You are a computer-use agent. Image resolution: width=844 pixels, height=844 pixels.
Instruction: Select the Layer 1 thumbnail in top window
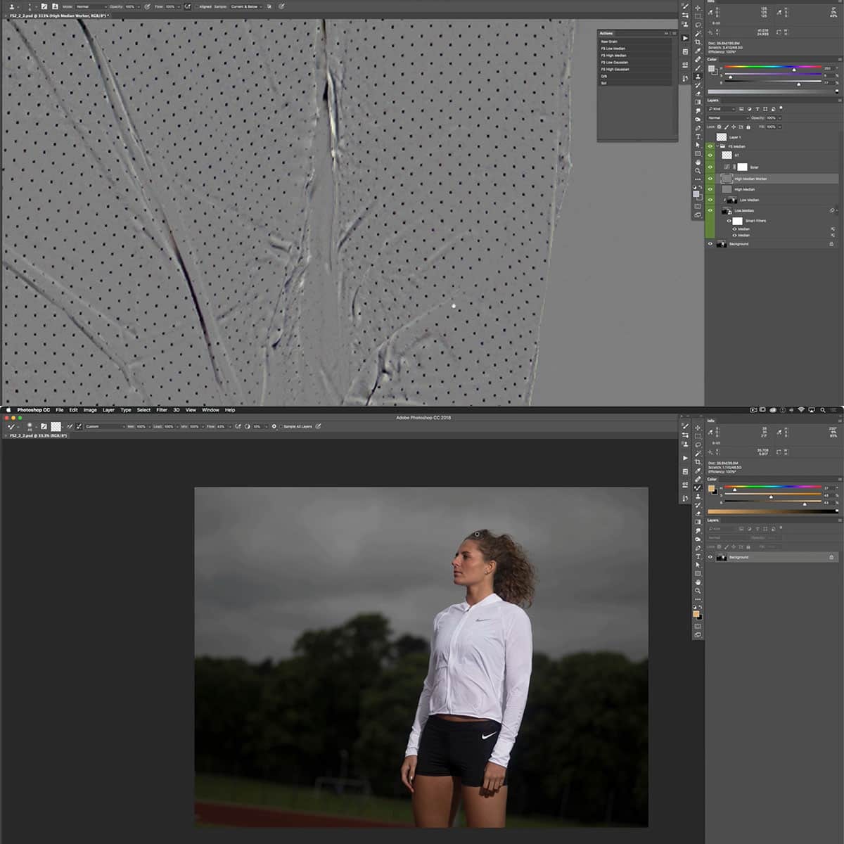coord(722,137)
